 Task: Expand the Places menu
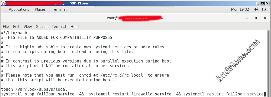coord(40,9)
